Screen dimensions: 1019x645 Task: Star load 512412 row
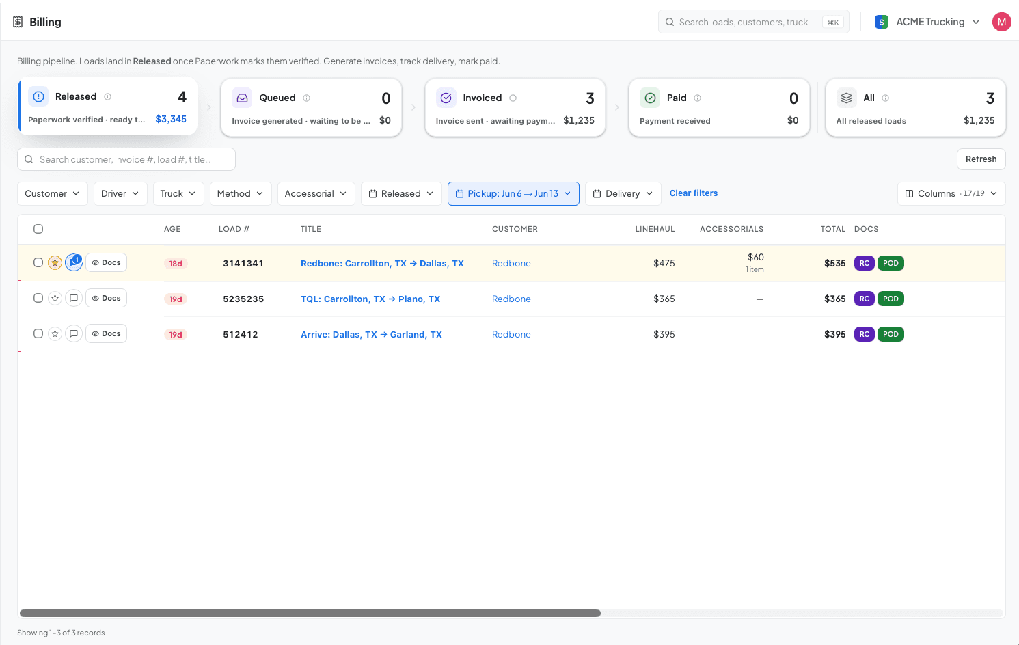55,333
